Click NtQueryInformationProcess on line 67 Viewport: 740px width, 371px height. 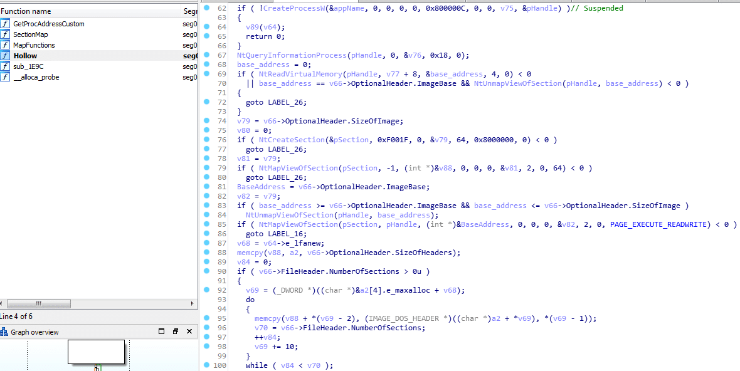click(x=292, y=55)
